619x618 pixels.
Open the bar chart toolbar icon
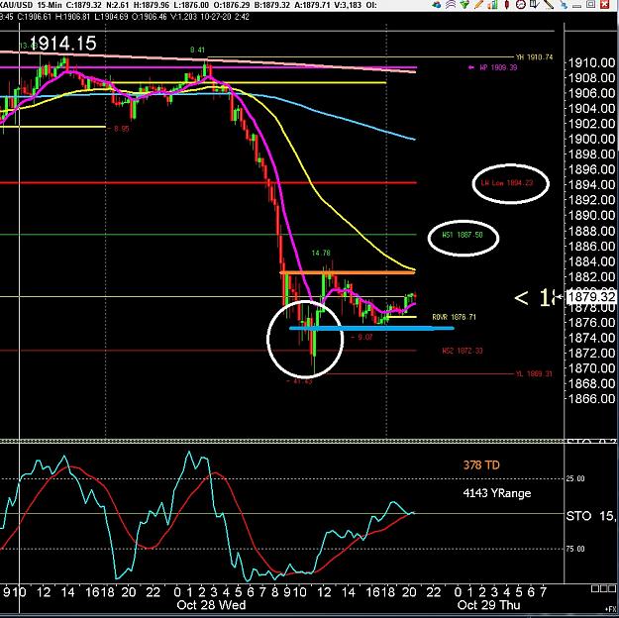pyautogui.click(x=492, y=5)
